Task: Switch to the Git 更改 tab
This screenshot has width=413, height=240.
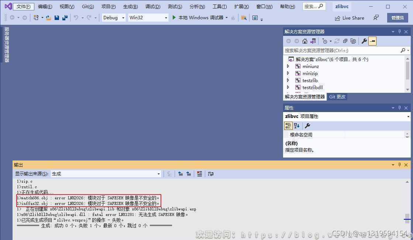Action: pos(337,97)
